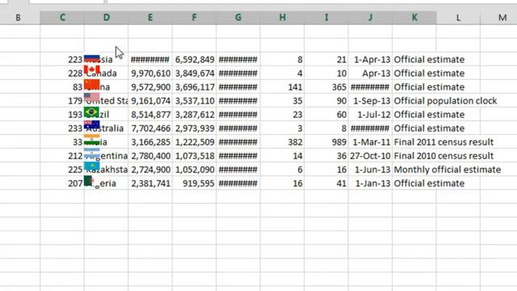Select the Argentina flag image
517x291 pixels.
[91, 153]
